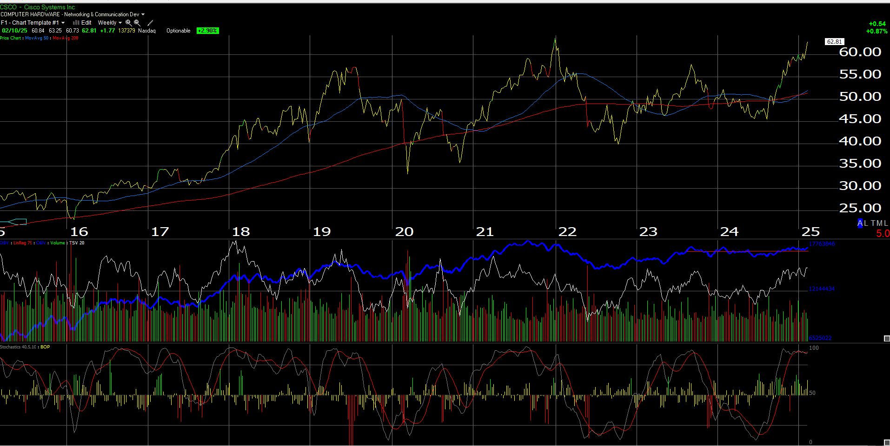Viewport: 890px width, 446px height.
Task: Click the cyan arrow-shaped note marker
Action: tap(17, 222)
